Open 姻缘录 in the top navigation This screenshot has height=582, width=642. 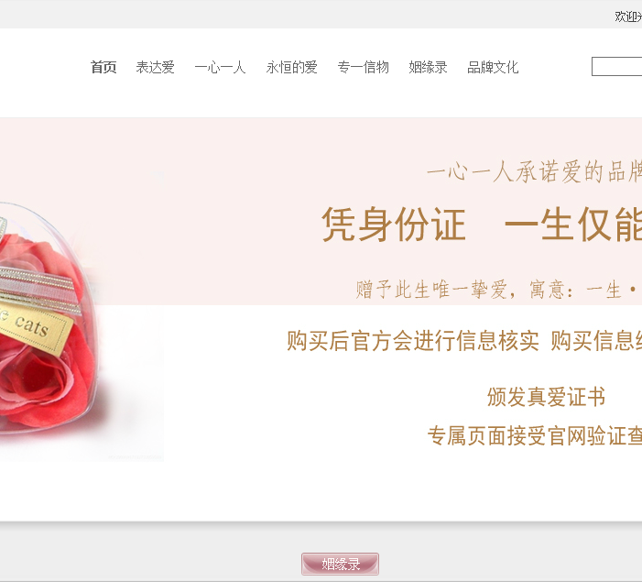point(428,67)
